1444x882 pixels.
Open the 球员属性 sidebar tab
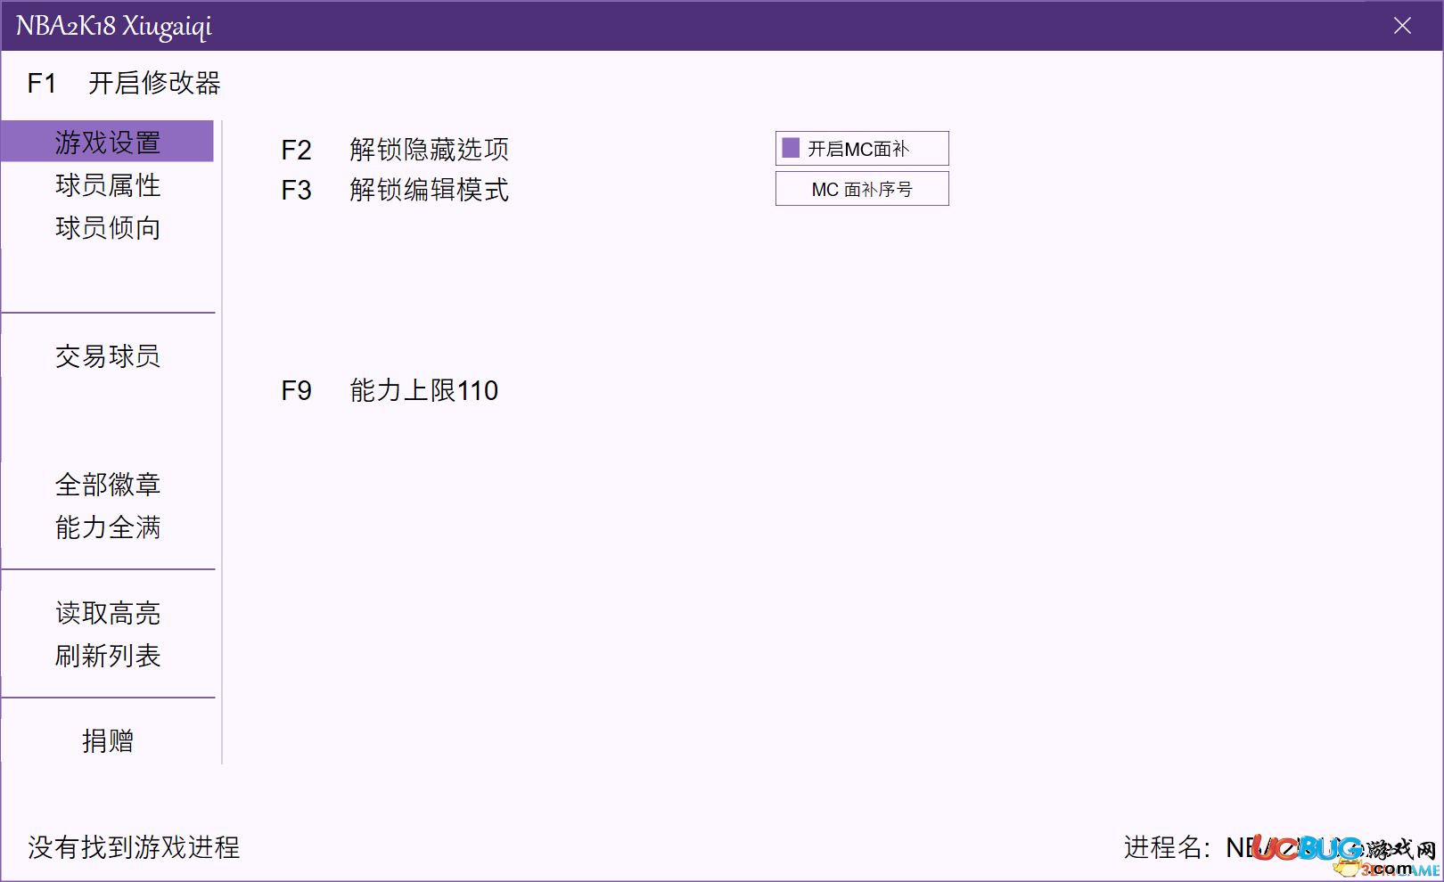[x=107, y=185]
